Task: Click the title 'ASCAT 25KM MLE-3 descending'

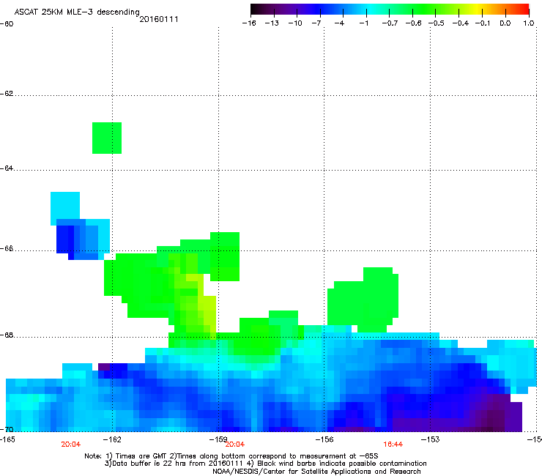Action: pyautogui.click(x=77, y=12)
